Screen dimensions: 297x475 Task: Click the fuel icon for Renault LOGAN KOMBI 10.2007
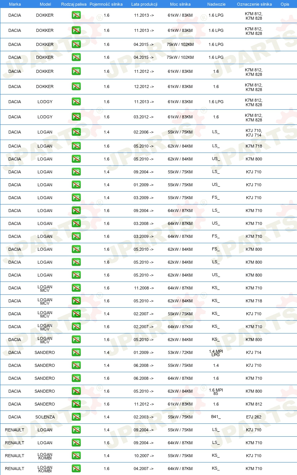coord(76,456)
